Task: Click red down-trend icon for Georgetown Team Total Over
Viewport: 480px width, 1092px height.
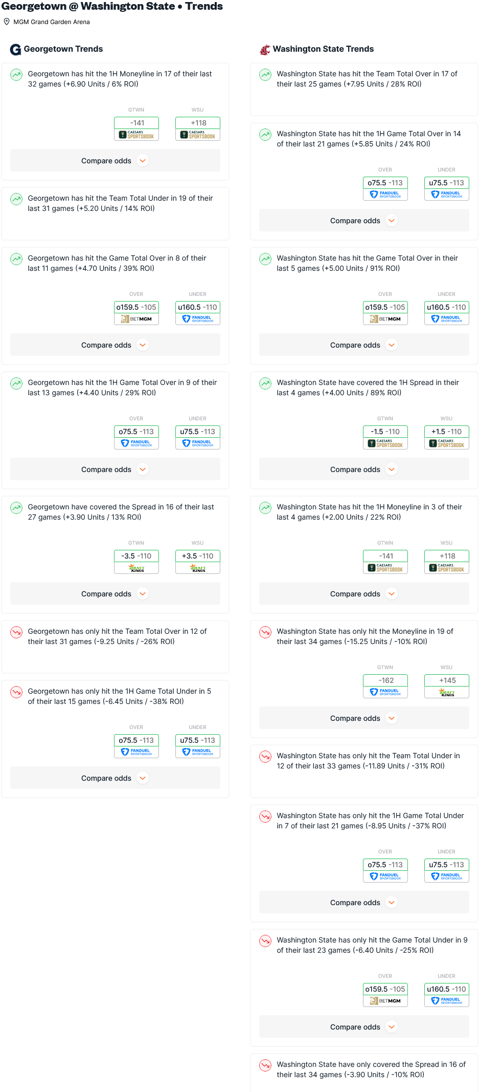Action: (16, 632)
